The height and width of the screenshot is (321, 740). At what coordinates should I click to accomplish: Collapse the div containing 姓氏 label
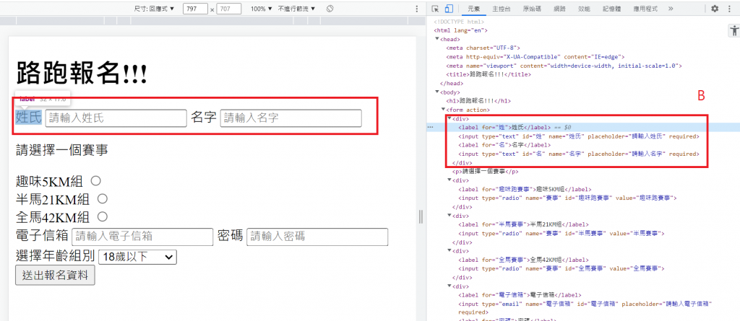(449, 118)
